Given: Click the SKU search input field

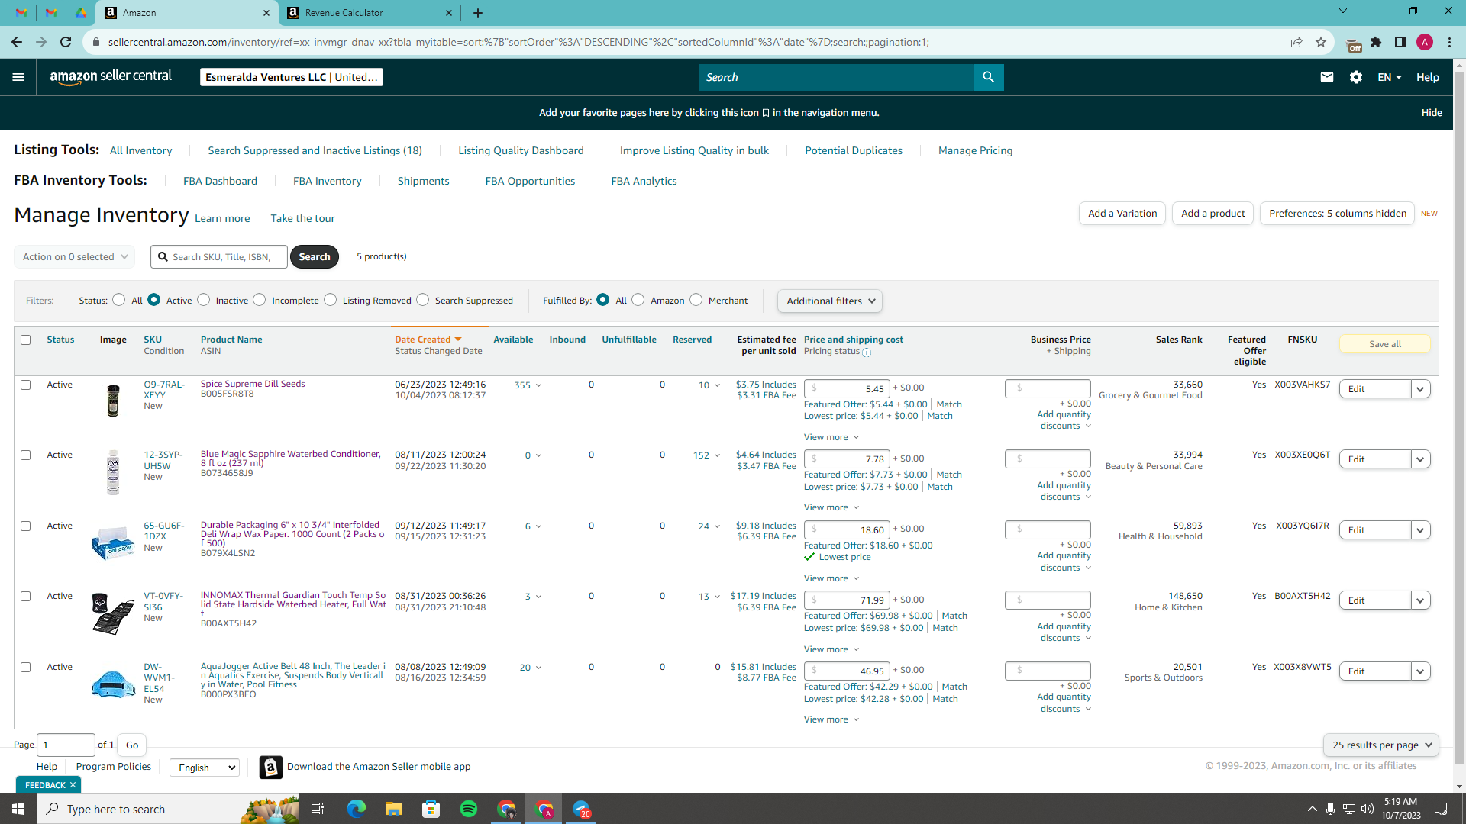Looking at the screenshot, I should click(x=219, y=257).
